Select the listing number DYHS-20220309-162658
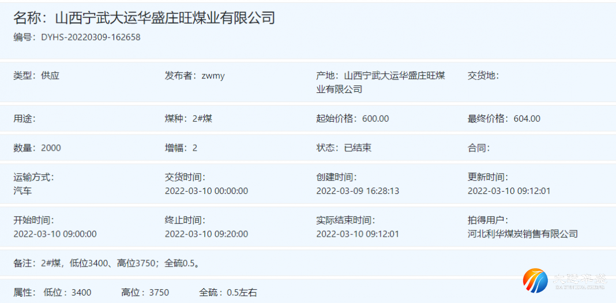The height and width of the screenshot is (303, 616). (x=91, y=38)
